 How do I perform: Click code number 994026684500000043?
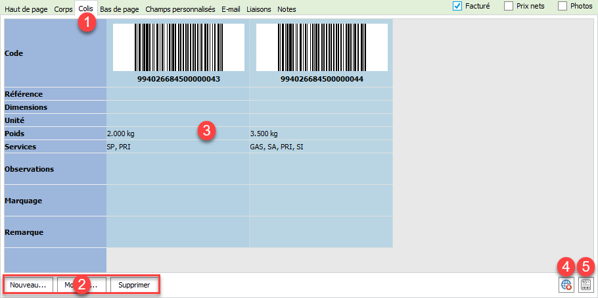point(179,80)
